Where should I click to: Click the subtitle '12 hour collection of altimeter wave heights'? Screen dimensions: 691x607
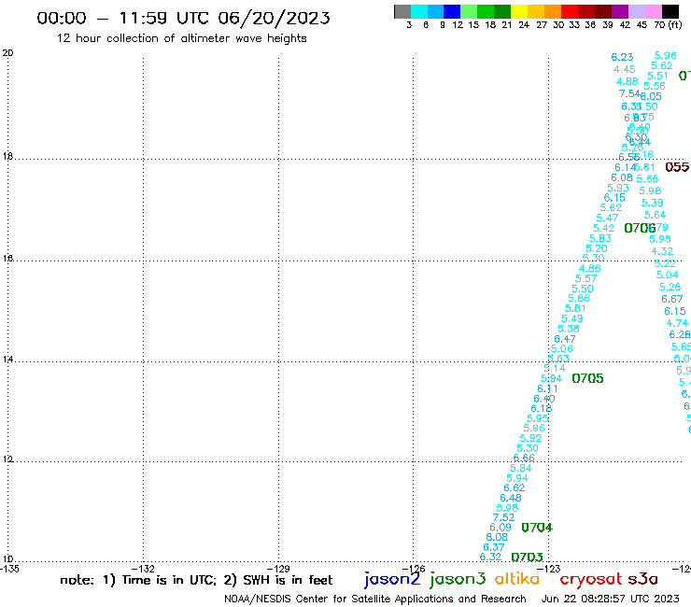click(181, 38)
